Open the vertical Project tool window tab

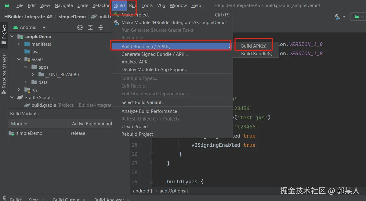[x=4, y=35]
